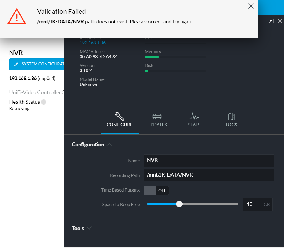Click the CONFIGURE wrench icon

point(120,116)
